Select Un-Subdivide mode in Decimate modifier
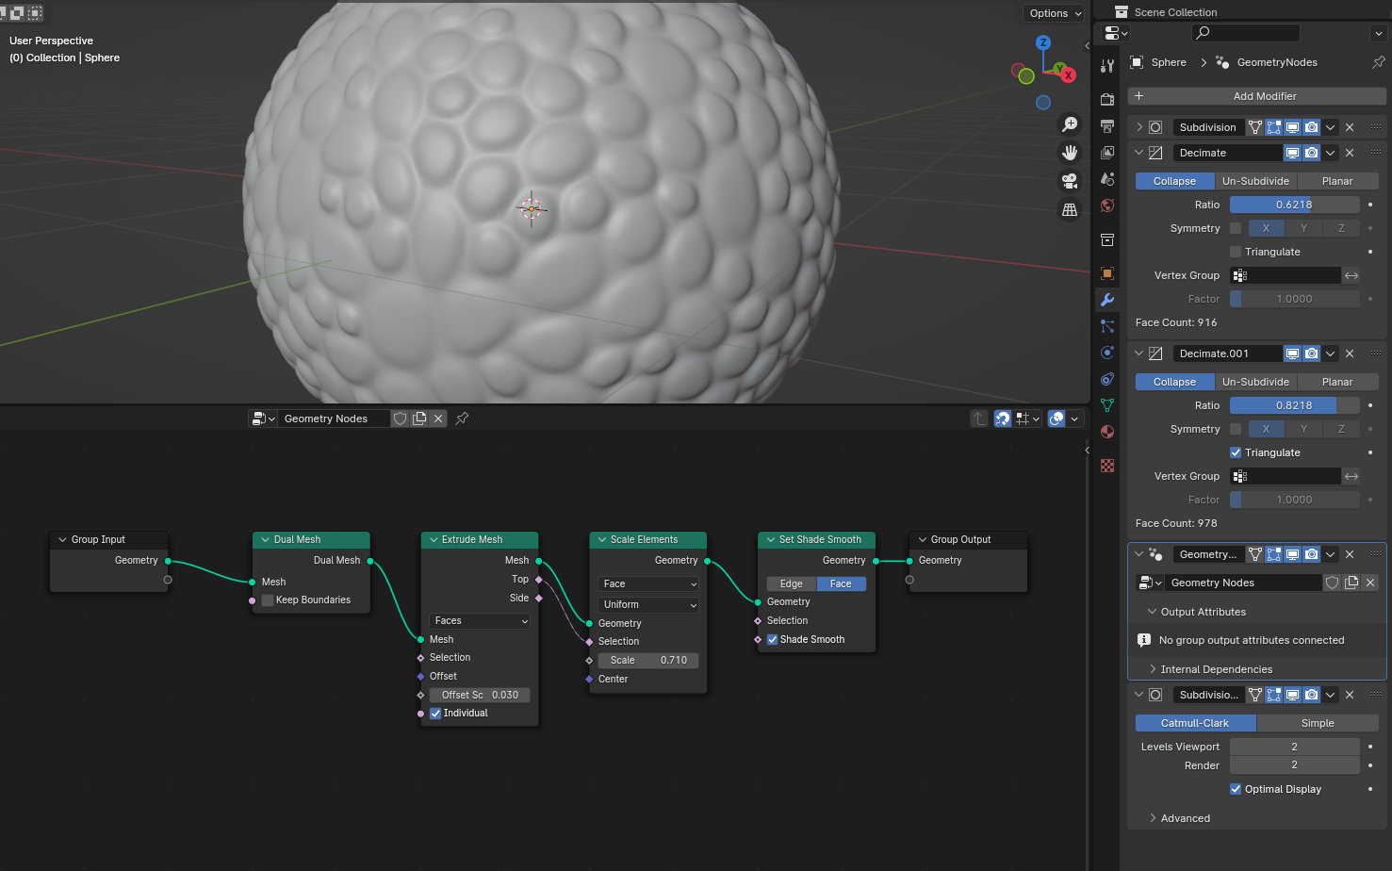Image resolution: width=1392 pixels, height=871 pixels. pos(1255,181)
